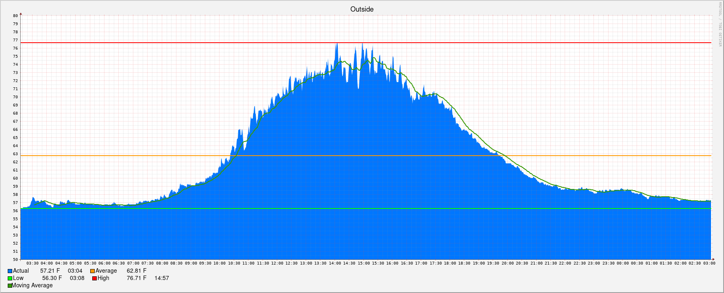724x293 pixels.
Task: Select the "Outside" graph title
Action: click(x=362, y=9)
